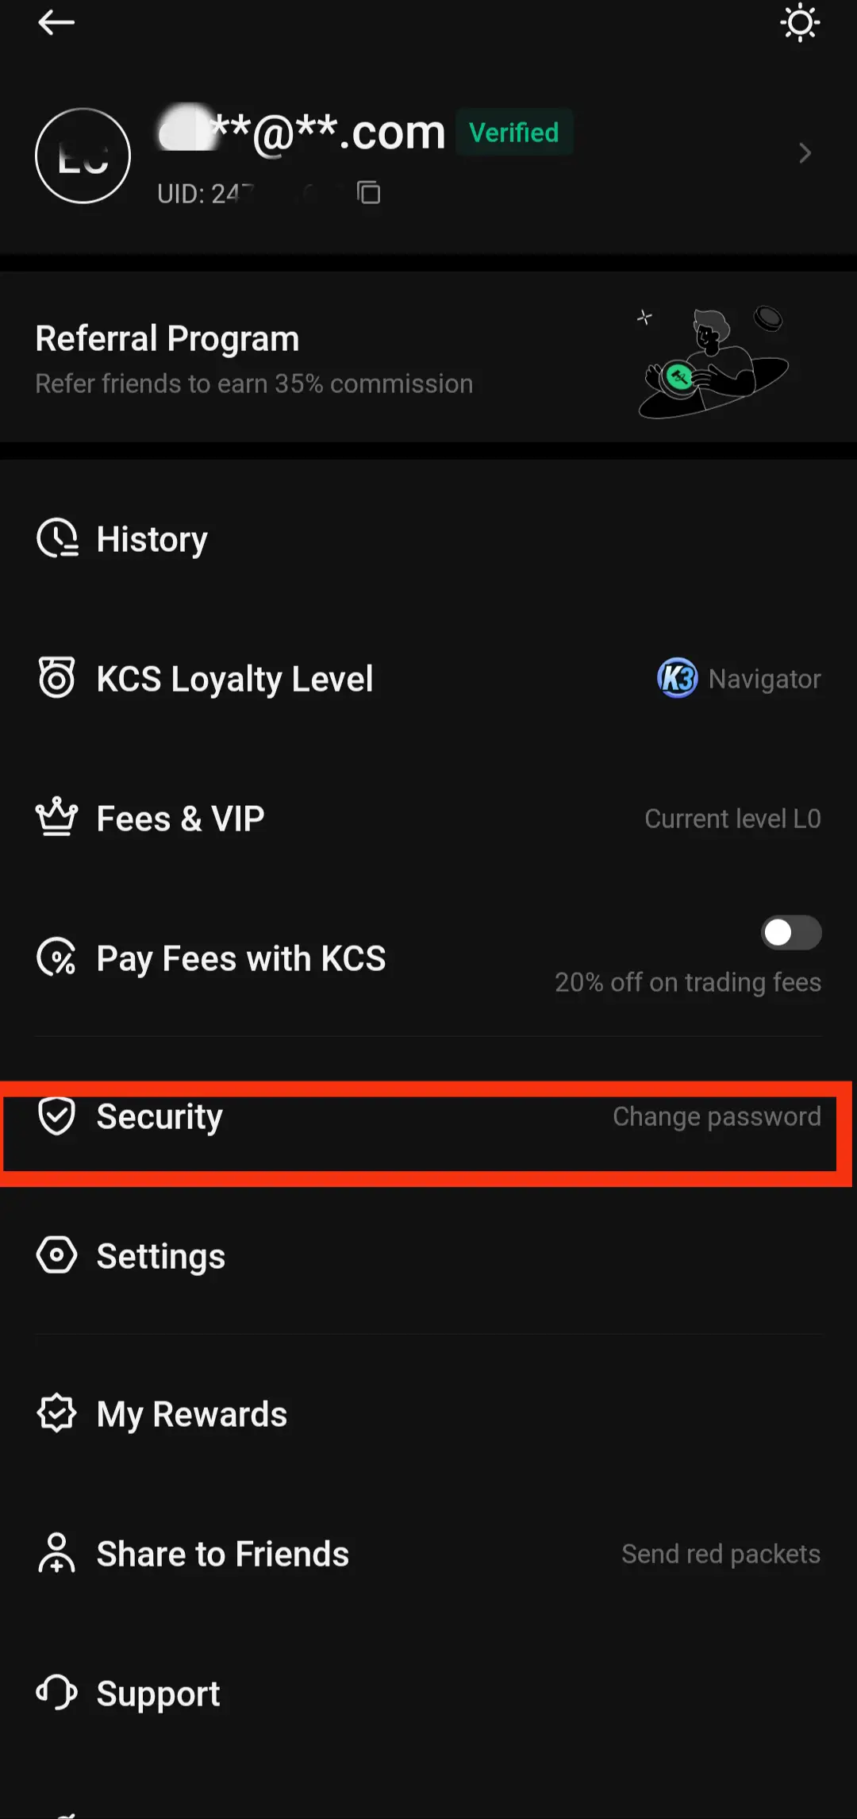Open History via the clock icon
Viewport: 857px width, 1819px height.
(56, 538)
